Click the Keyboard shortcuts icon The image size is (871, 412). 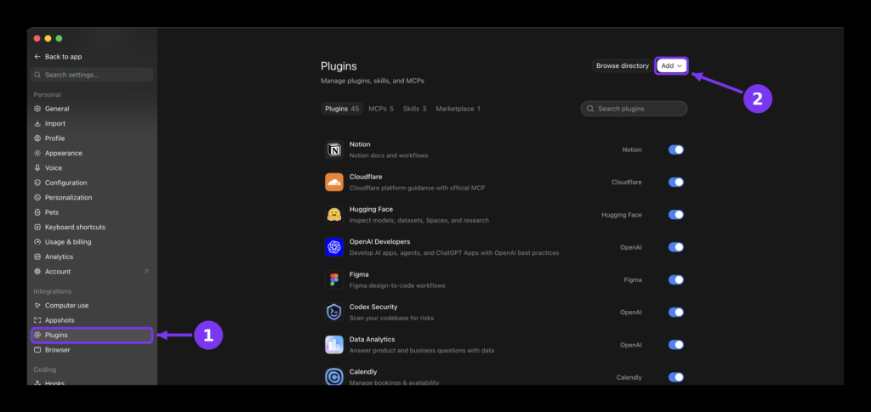37,227
